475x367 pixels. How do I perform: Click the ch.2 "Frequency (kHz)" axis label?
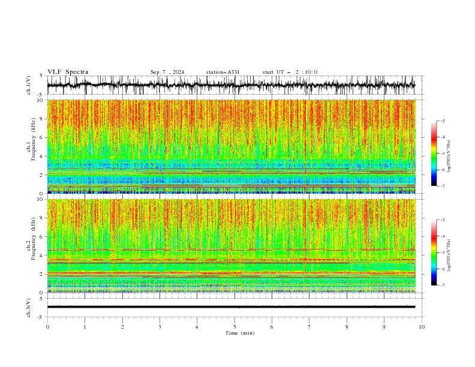click(x=34, y=238)
